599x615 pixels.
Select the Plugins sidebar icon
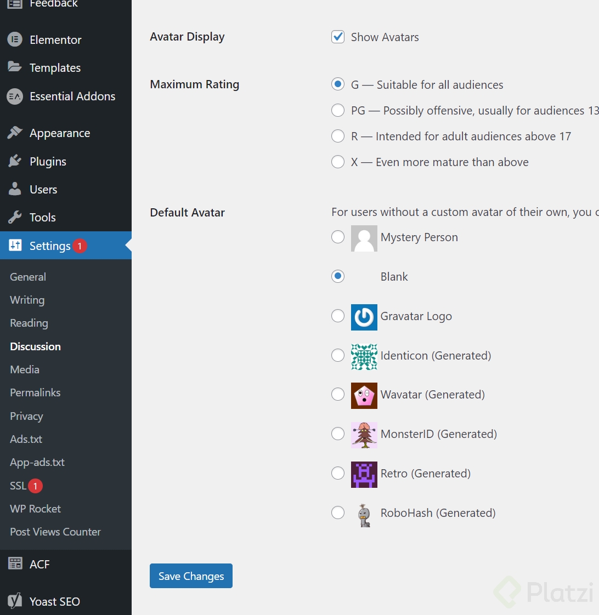[x=15, y=161]
